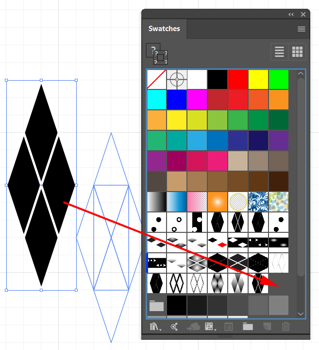Click the Open Color Themes panel icon
319x350 pixels.
point(174,327)
